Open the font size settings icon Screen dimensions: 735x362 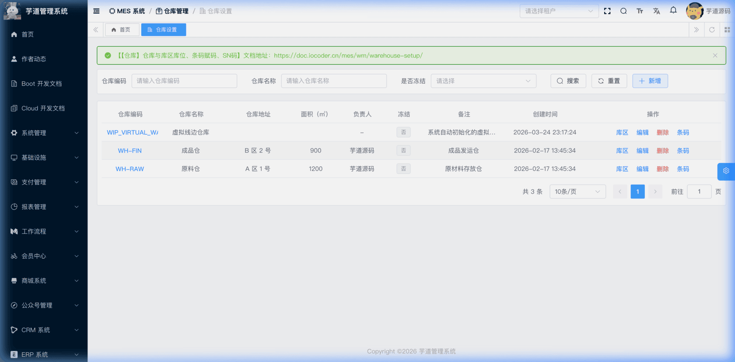[640, 11]
